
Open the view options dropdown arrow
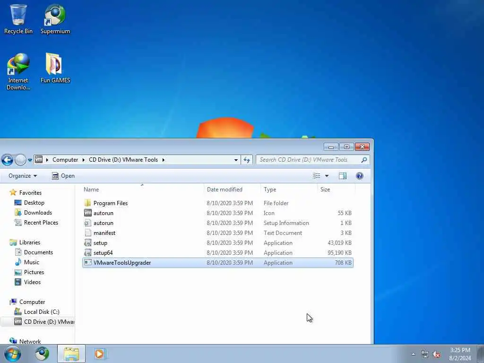327,176
